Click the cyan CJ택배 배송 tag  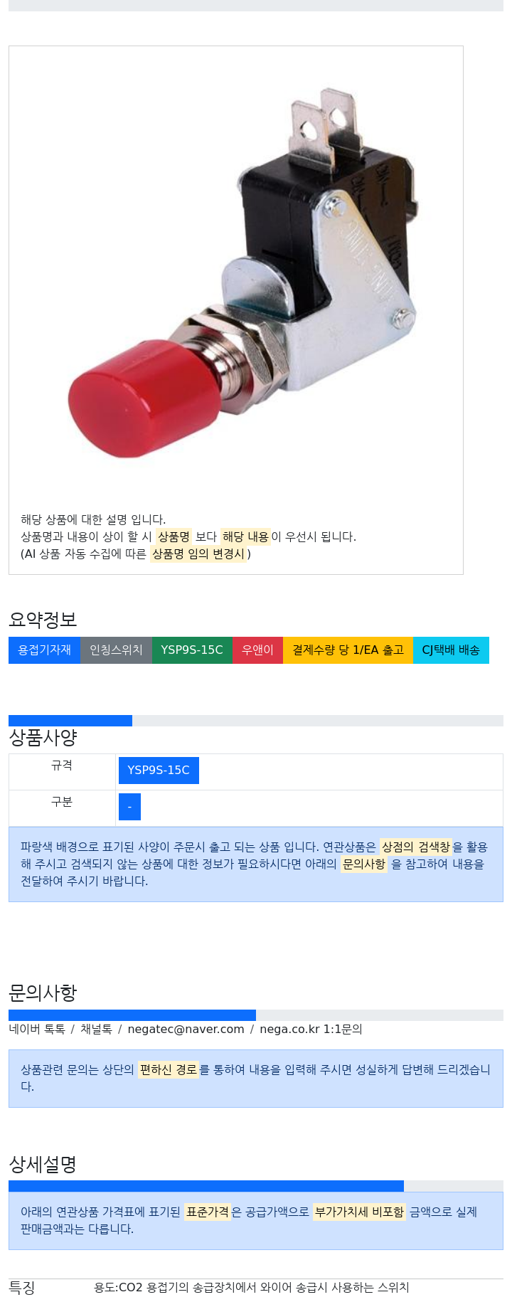pos(451,650)
